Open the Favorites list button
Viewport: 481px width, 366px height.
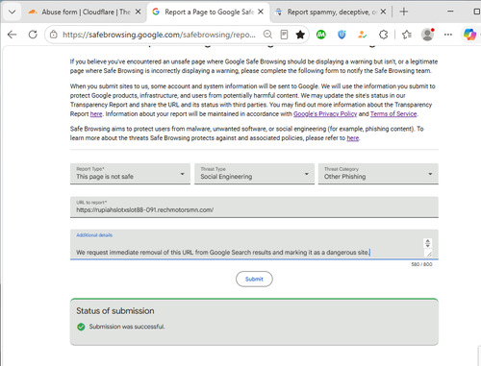[x=407, y=35]
